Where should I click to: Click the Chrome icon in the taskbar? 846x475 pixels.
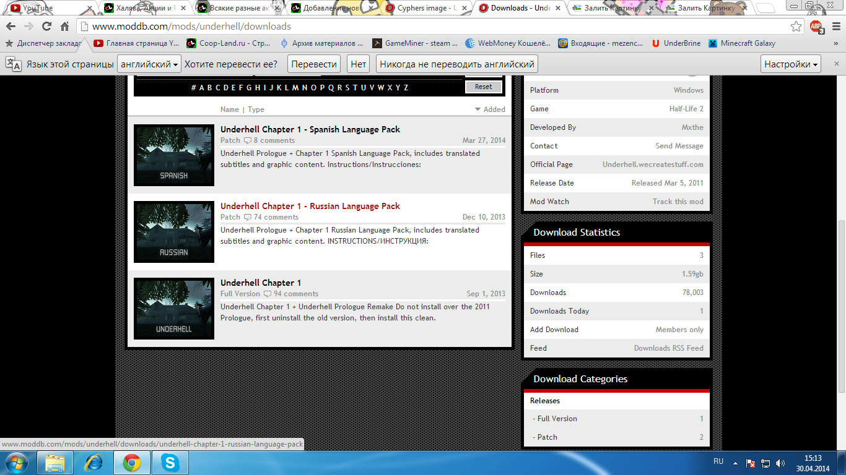131,462
